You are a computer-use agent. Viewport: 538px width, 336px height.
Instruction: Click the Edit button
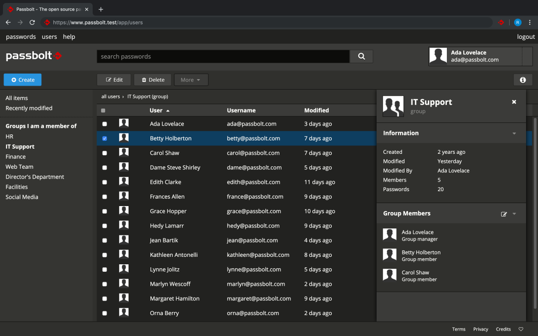(x=114, y=80)
